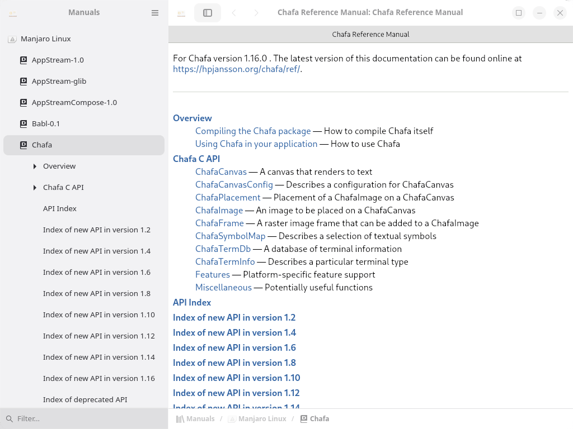Click the AppStream-1.0 book icon
The image size is (573, 429).
[24, 60]
